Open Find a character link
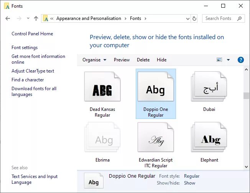The height and width of the screenshot is (193, 250). click(x=28, y=80)
